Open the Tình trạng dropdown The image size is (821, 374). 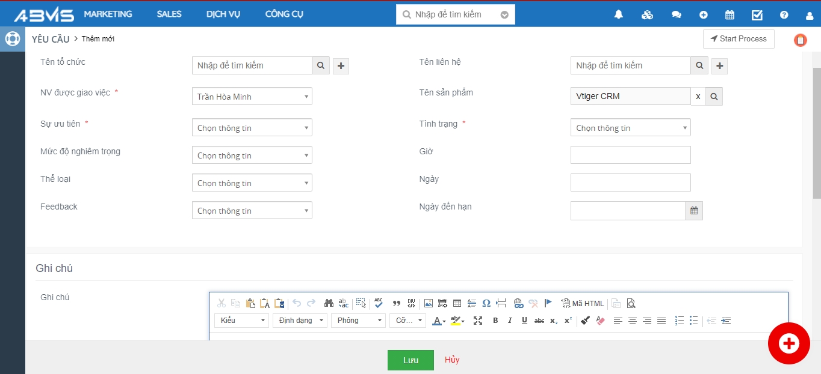[630, 128]
